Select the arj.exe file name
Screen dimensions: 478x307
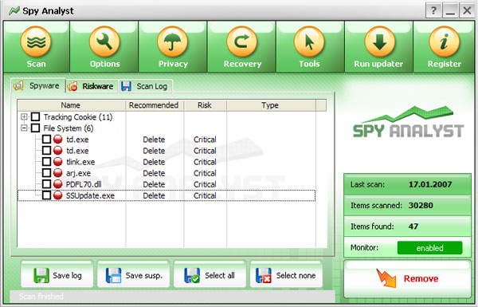[x=78, y=173]
